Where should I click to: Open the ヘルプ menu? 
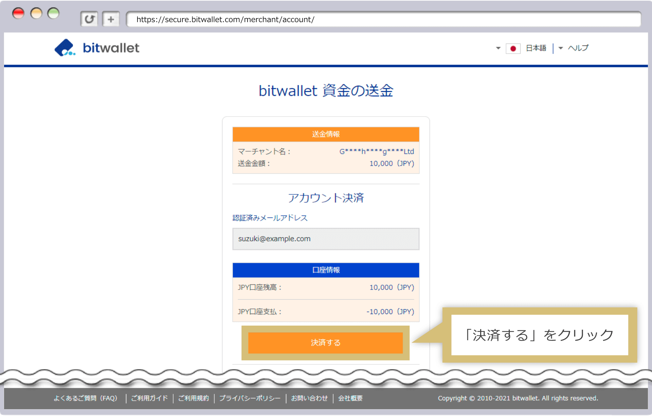pyautogui.click(x=578, y=48)
